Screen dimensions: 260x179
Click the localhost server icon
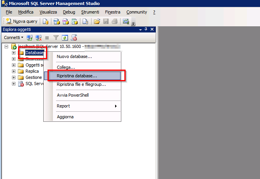point(14,47)
